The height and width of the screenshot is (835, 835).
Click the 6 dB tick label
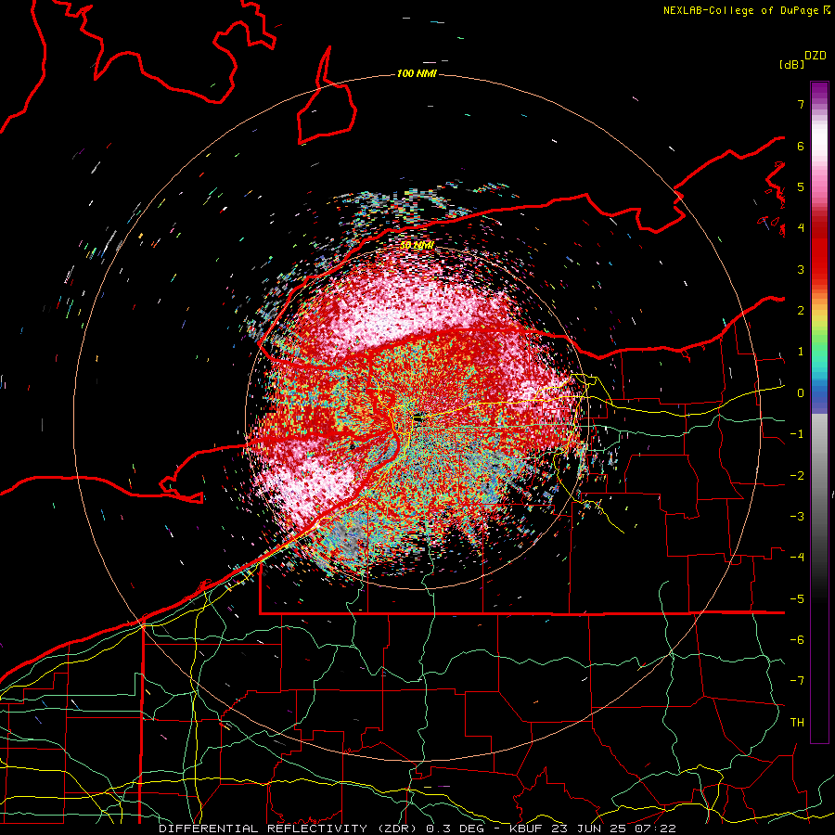(x=801, y=146)
